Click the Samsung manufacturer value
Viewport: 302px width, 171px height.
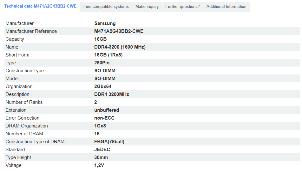[x=105, y=23]
